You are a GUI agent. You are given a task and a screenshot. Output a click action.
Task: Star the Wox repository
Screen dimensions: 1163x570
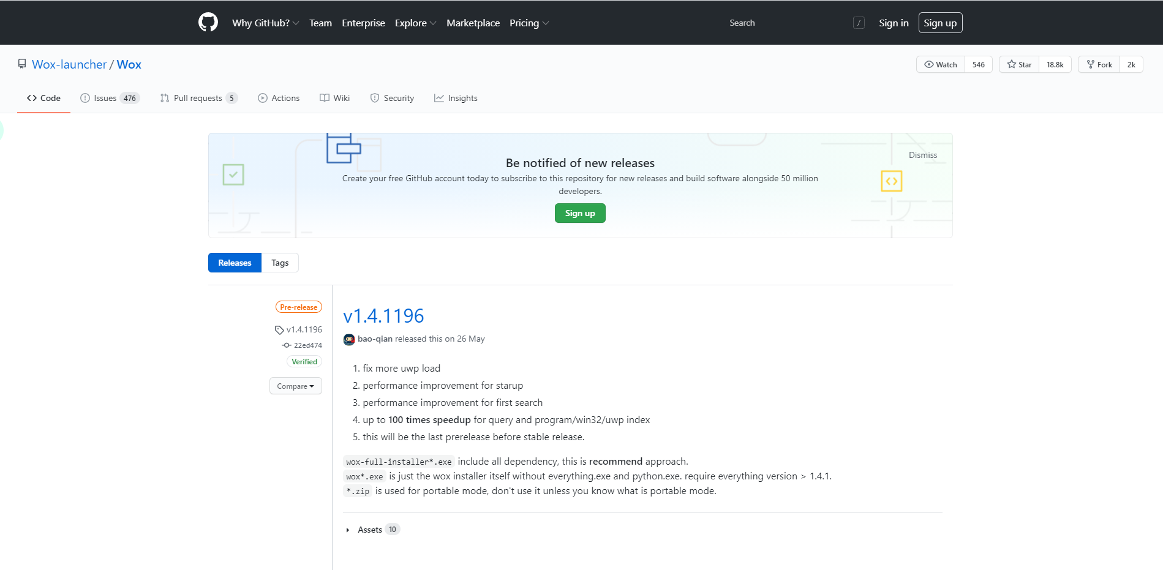point(1019,64)
